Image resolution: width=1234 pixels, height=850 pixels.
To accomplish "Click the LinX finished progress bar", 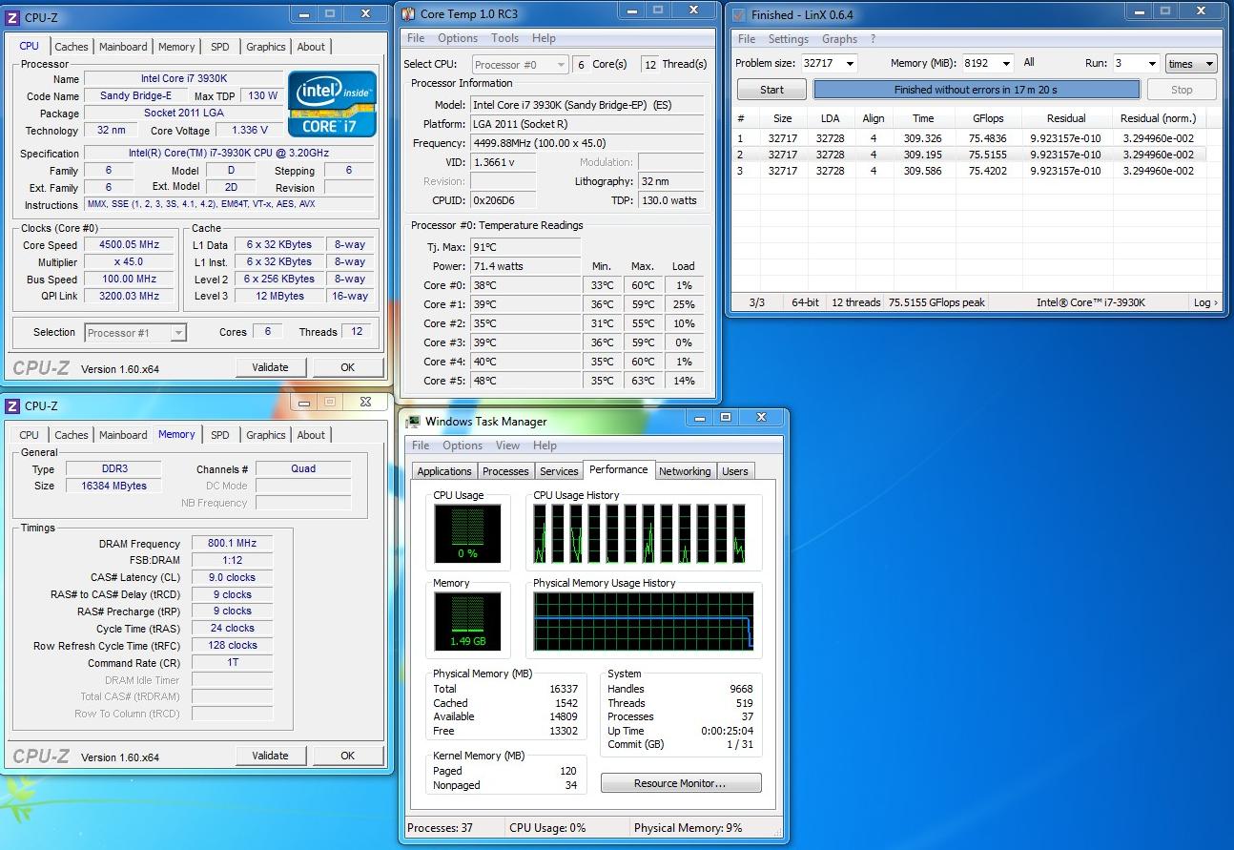I will tap(976, 90).
